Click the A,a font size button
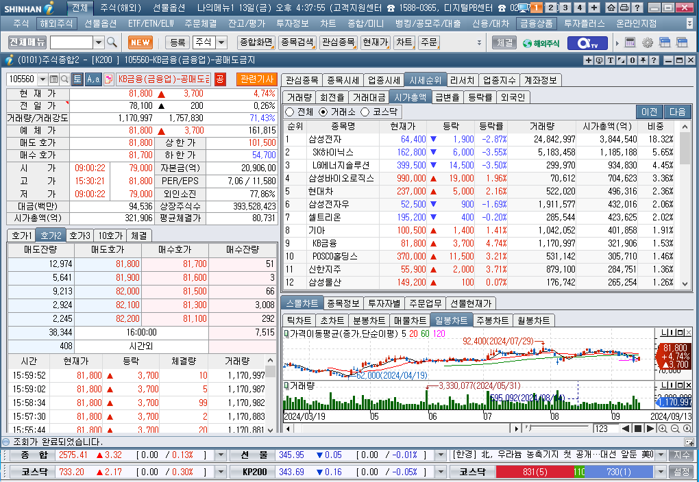 tap(93, 79)
